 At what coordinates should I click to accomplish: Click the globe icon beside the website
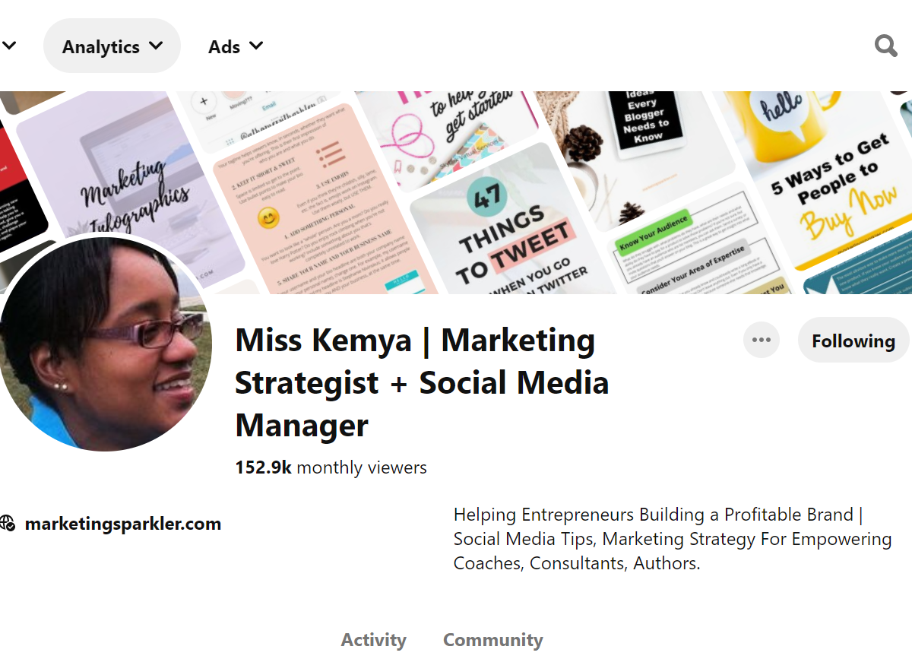[8, 524]
